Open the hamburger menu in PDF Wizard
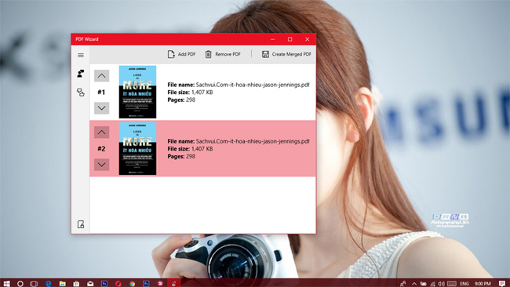Viewport: 510px width, 287px height. [81, 55]
